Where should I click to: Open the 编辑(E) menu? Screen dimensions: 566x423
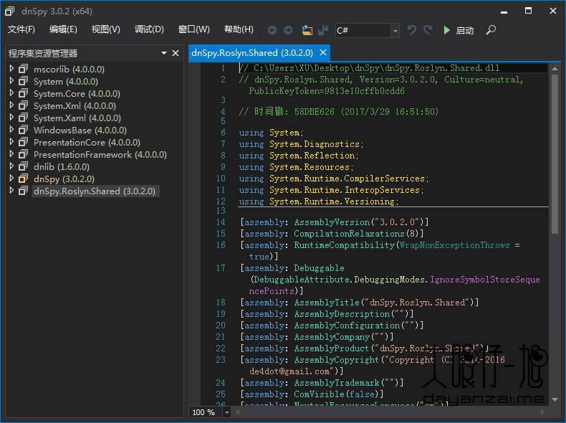click(63, 29)
